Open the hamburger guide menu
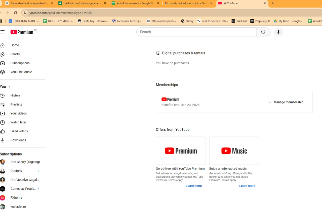 click(3, 32)
